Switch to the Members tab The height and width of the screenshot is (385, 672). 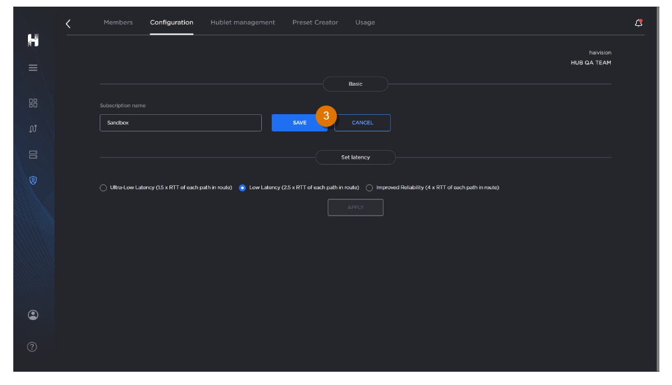(x=118, y=23)
